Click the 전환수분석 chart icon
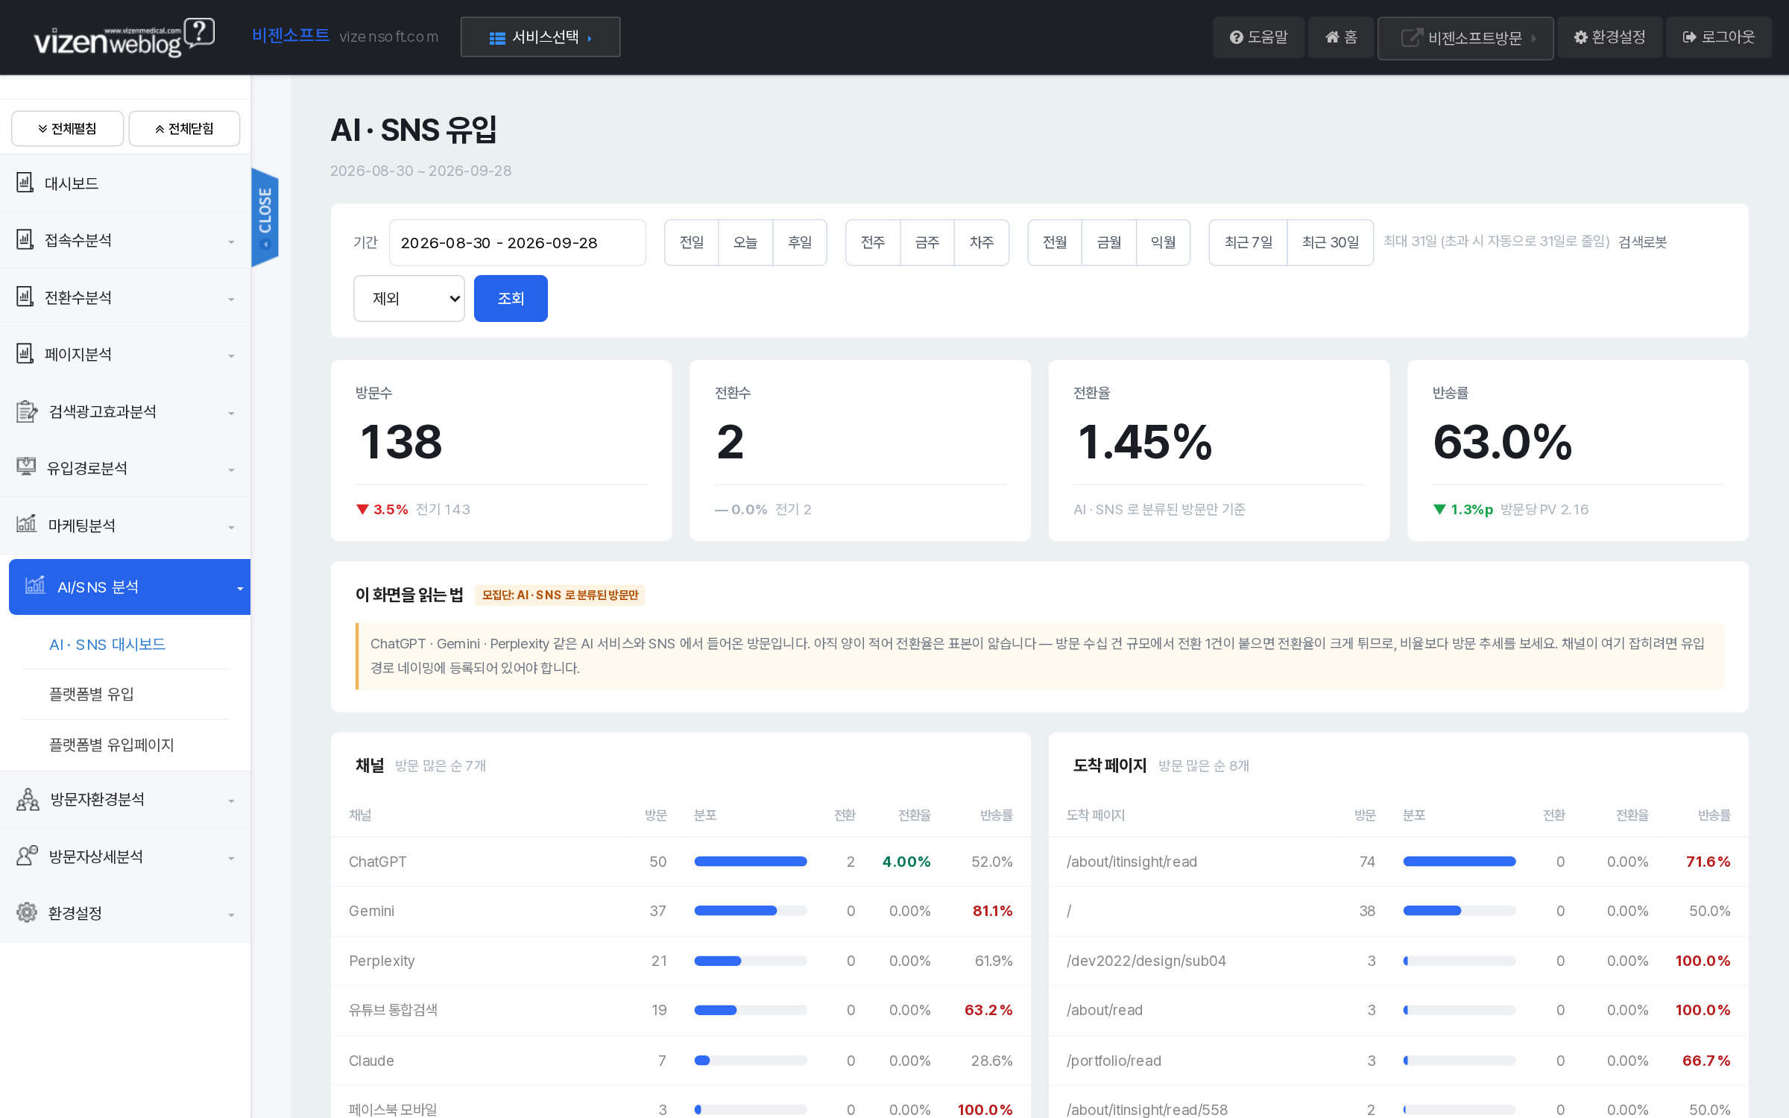 click(25, 297)
